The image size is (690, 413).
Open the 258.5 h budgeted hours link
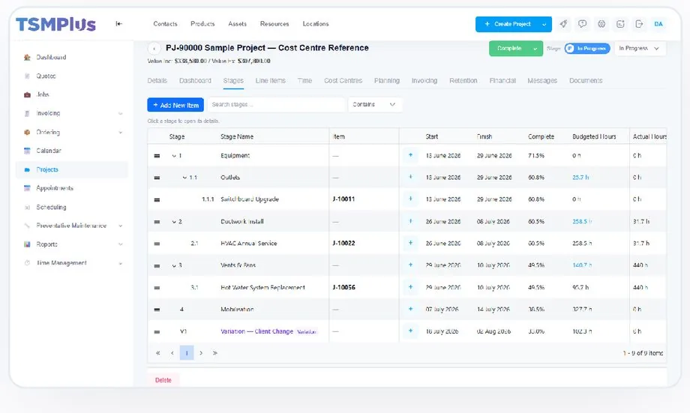point(582,222)
